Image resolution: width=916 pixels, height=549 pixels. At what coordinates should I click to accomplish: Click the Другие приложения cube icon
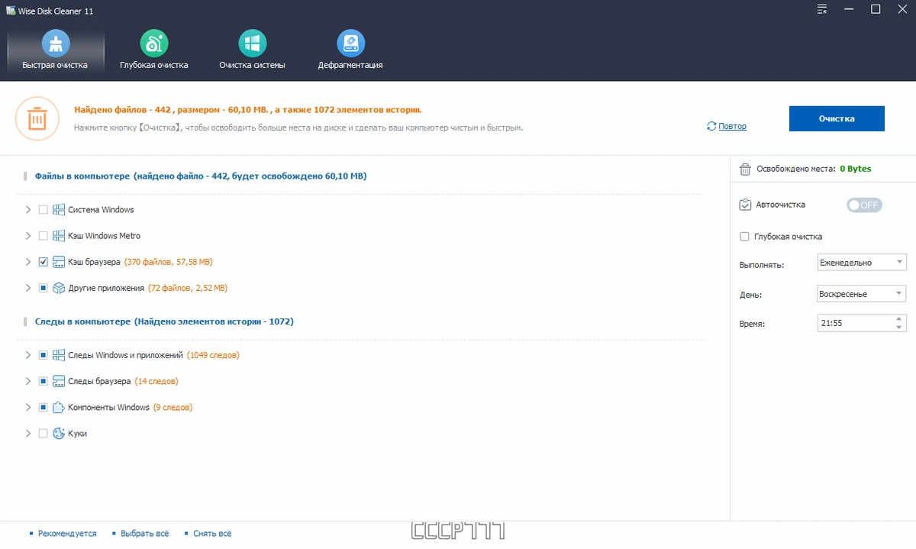click(59, 288)
